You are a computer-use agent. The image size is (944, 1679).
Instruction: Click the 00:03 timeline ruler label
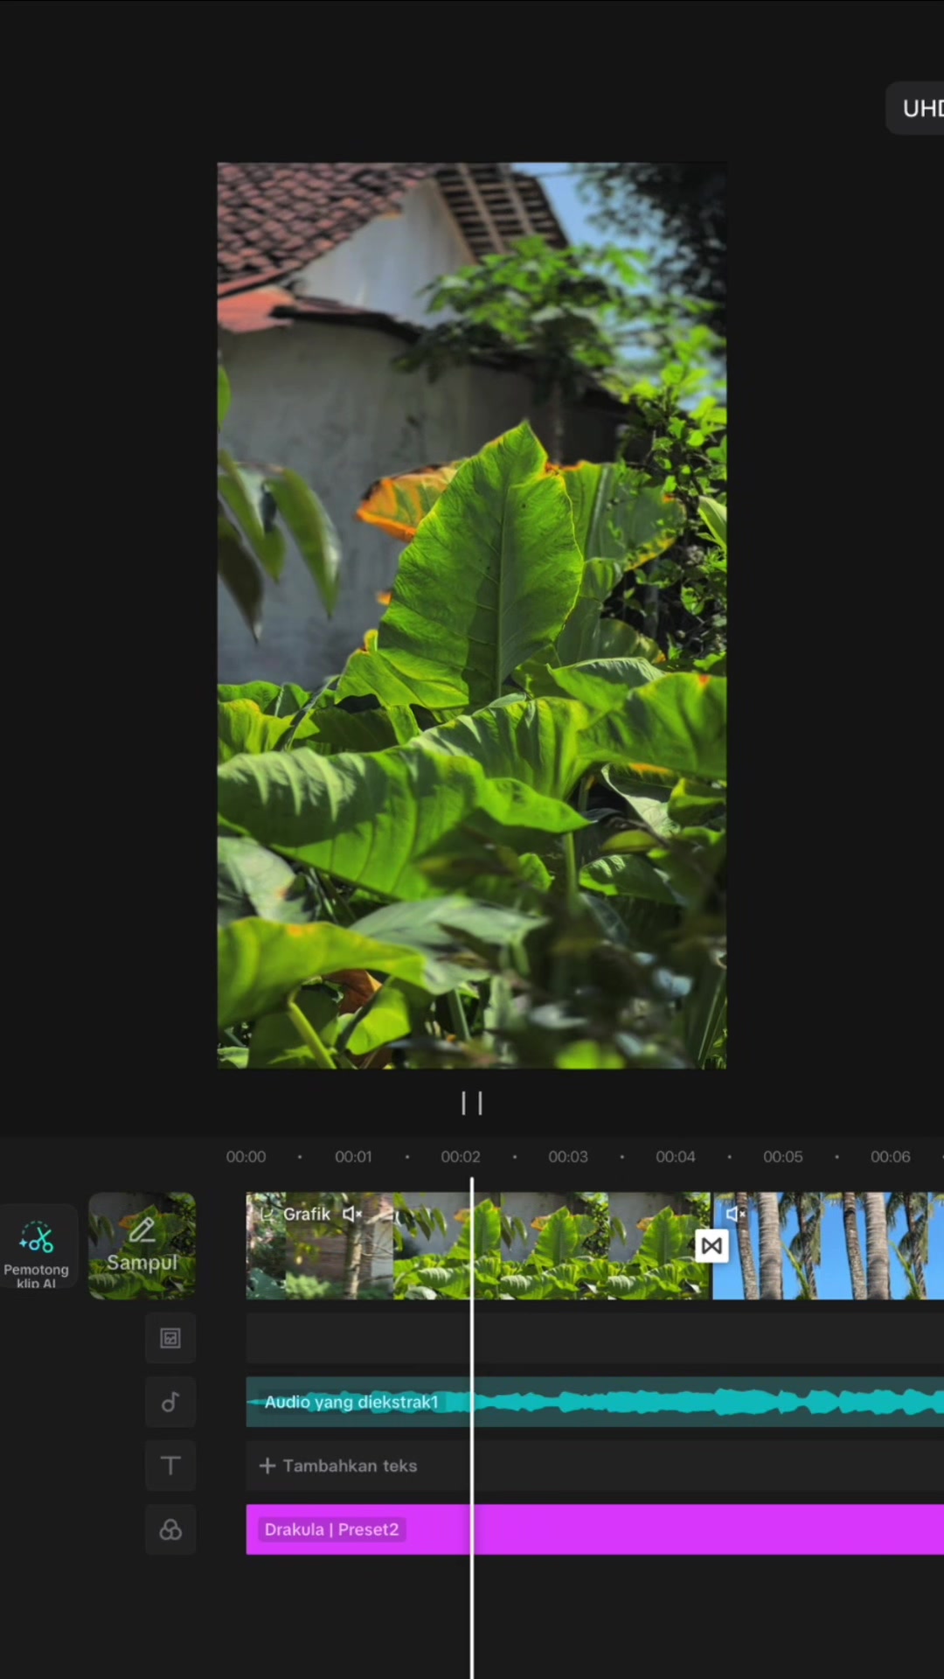pyautogui.click(x=568, y=1157)
